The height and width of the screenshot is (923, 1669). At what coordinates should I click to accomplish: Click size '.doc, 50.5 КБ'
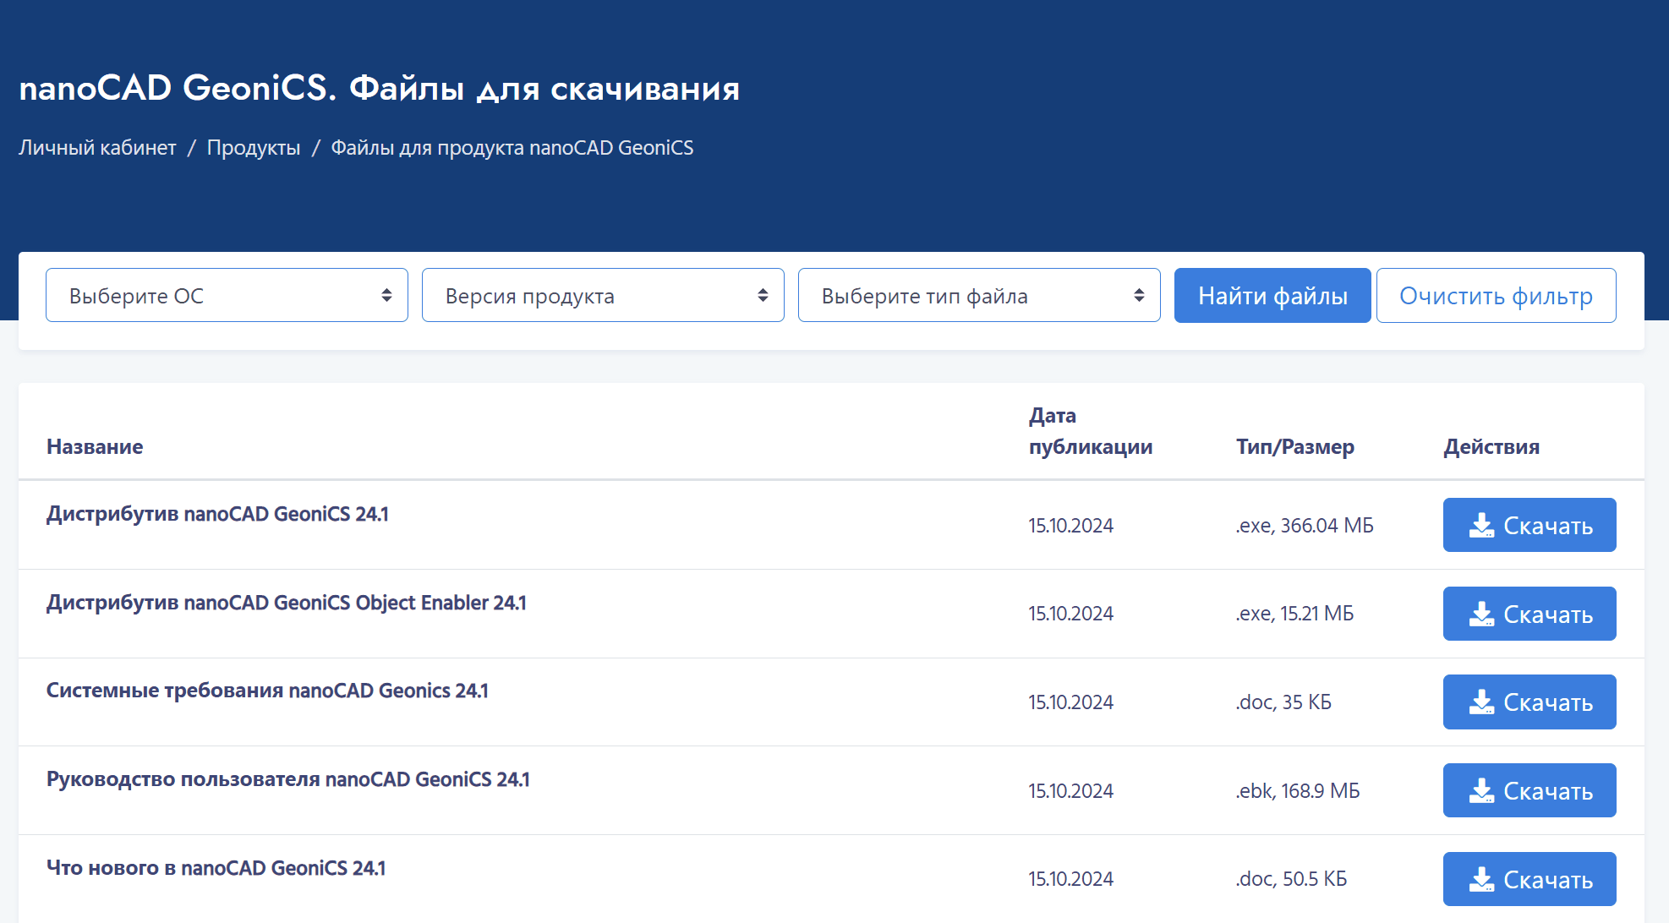click(1291, 879)
